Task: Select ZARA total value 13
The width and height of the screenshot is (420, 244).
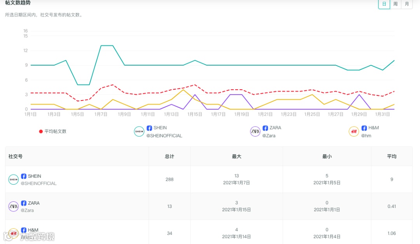Action: (x=170, y=207)
